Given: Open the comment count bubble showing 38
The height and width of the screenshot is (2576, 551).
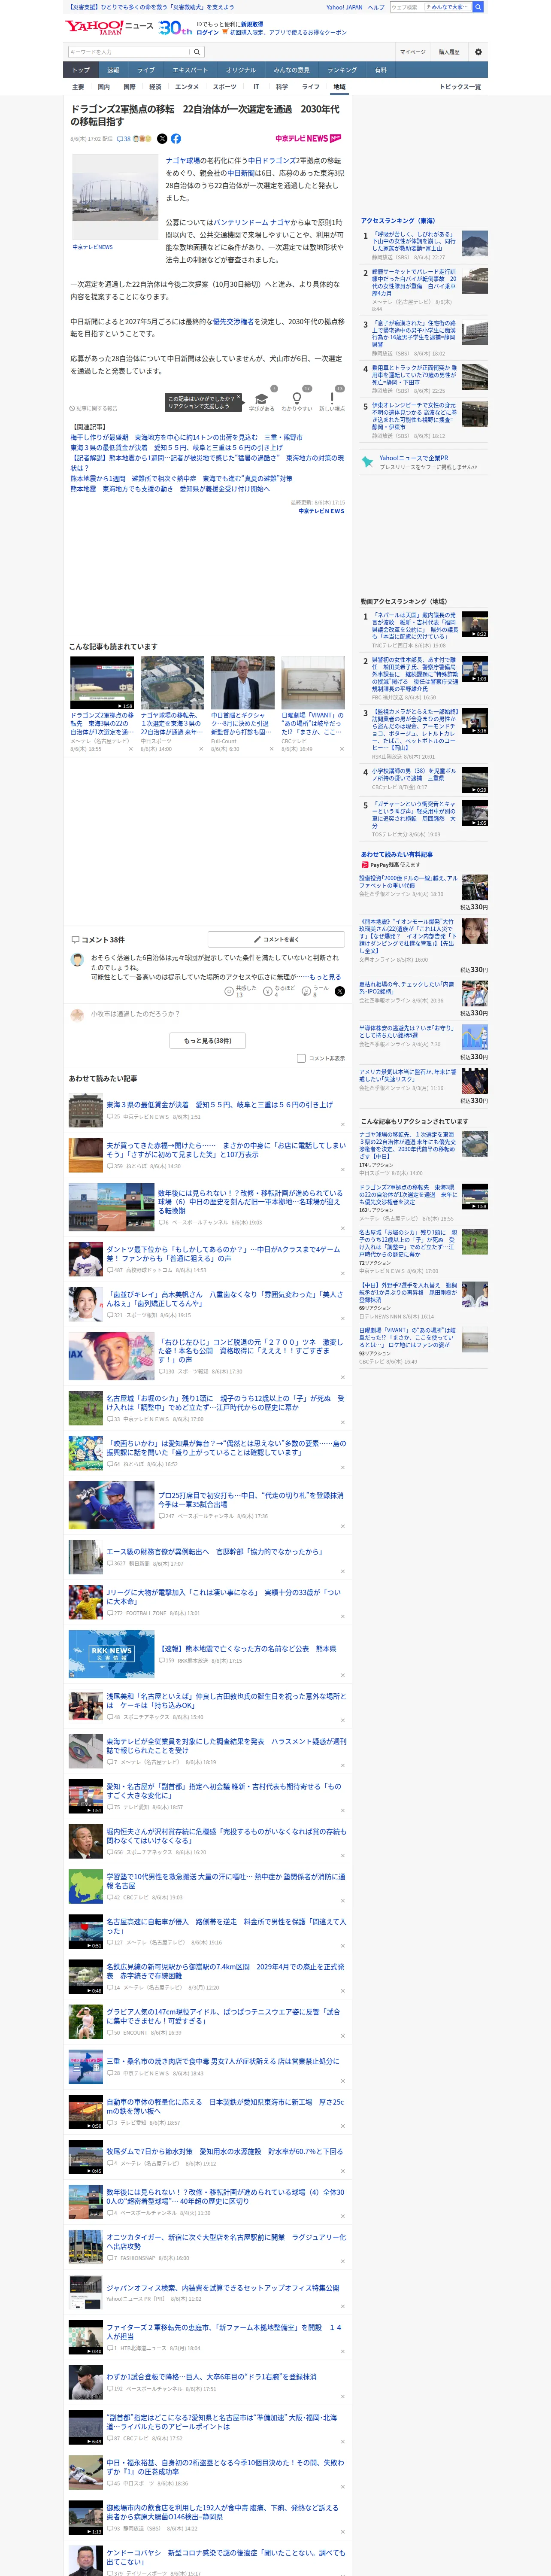Looking at the screenshot, I should click(x=124, y=139).
